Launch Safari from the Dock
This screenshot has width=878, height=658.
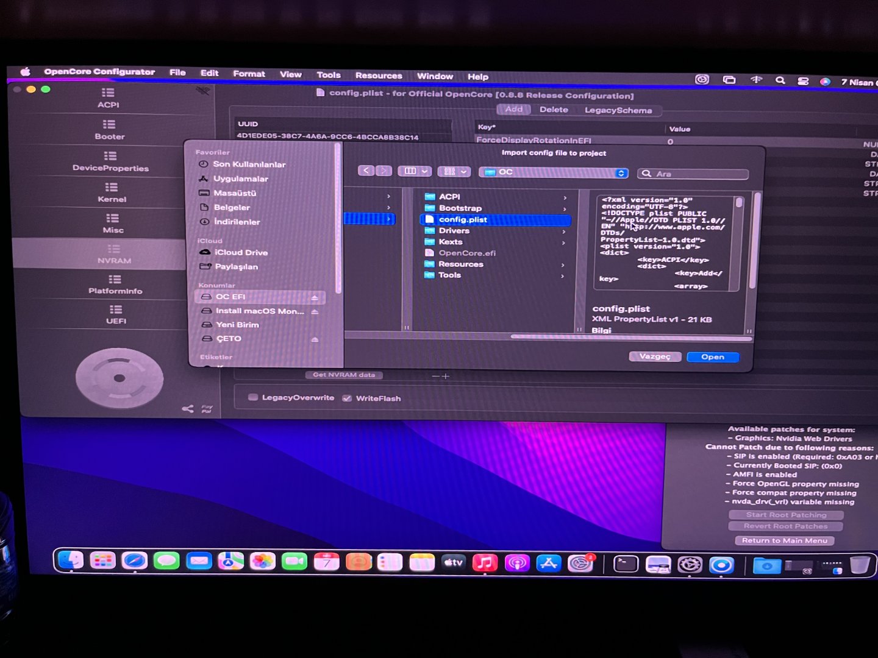pos(135,561)
